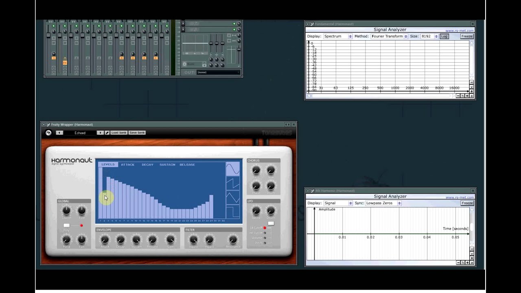Click the 'a' auto-zoom button in Fundamental analyzer

[471, 96]
